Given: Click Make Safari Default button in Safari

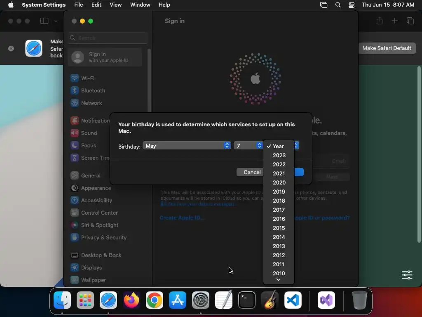Looking at the screenshot, I should click(387, 48).
